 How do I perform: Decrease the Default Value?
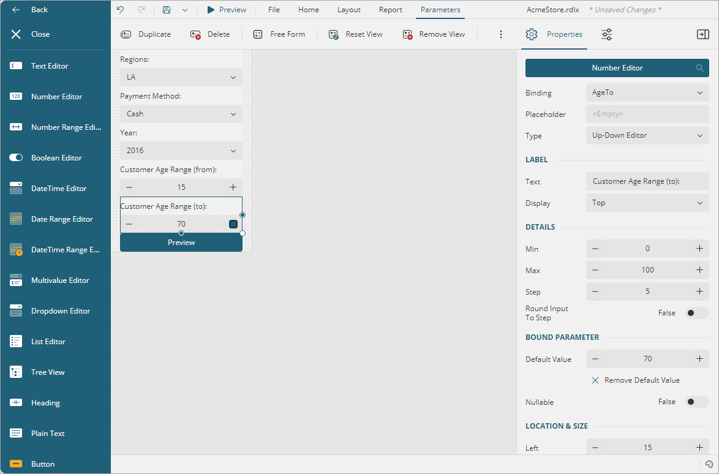click(595, 359)
